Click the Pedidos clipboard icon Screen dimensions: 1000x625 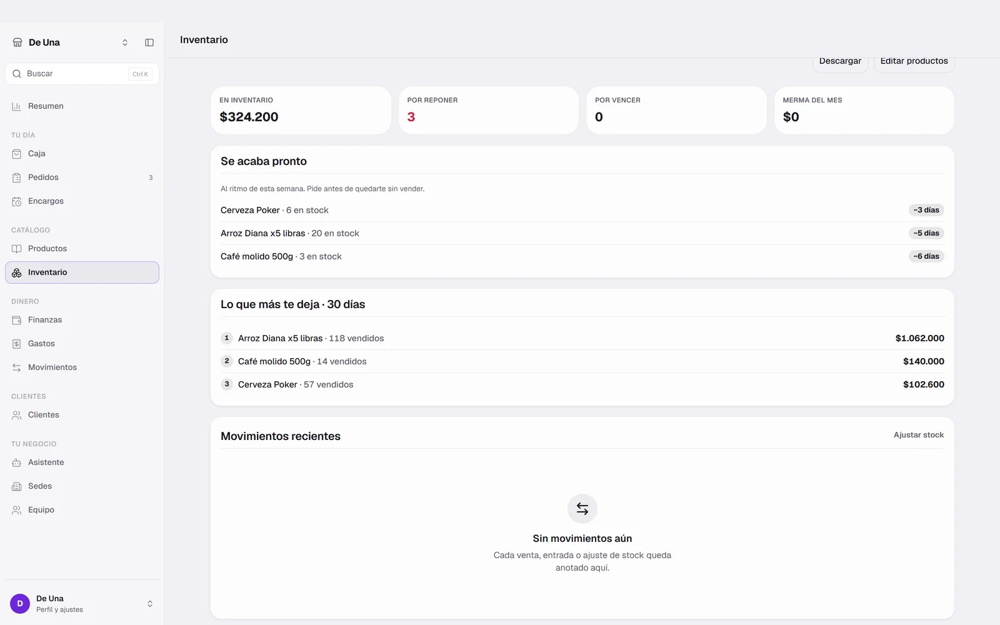click(x=17, y=177)
